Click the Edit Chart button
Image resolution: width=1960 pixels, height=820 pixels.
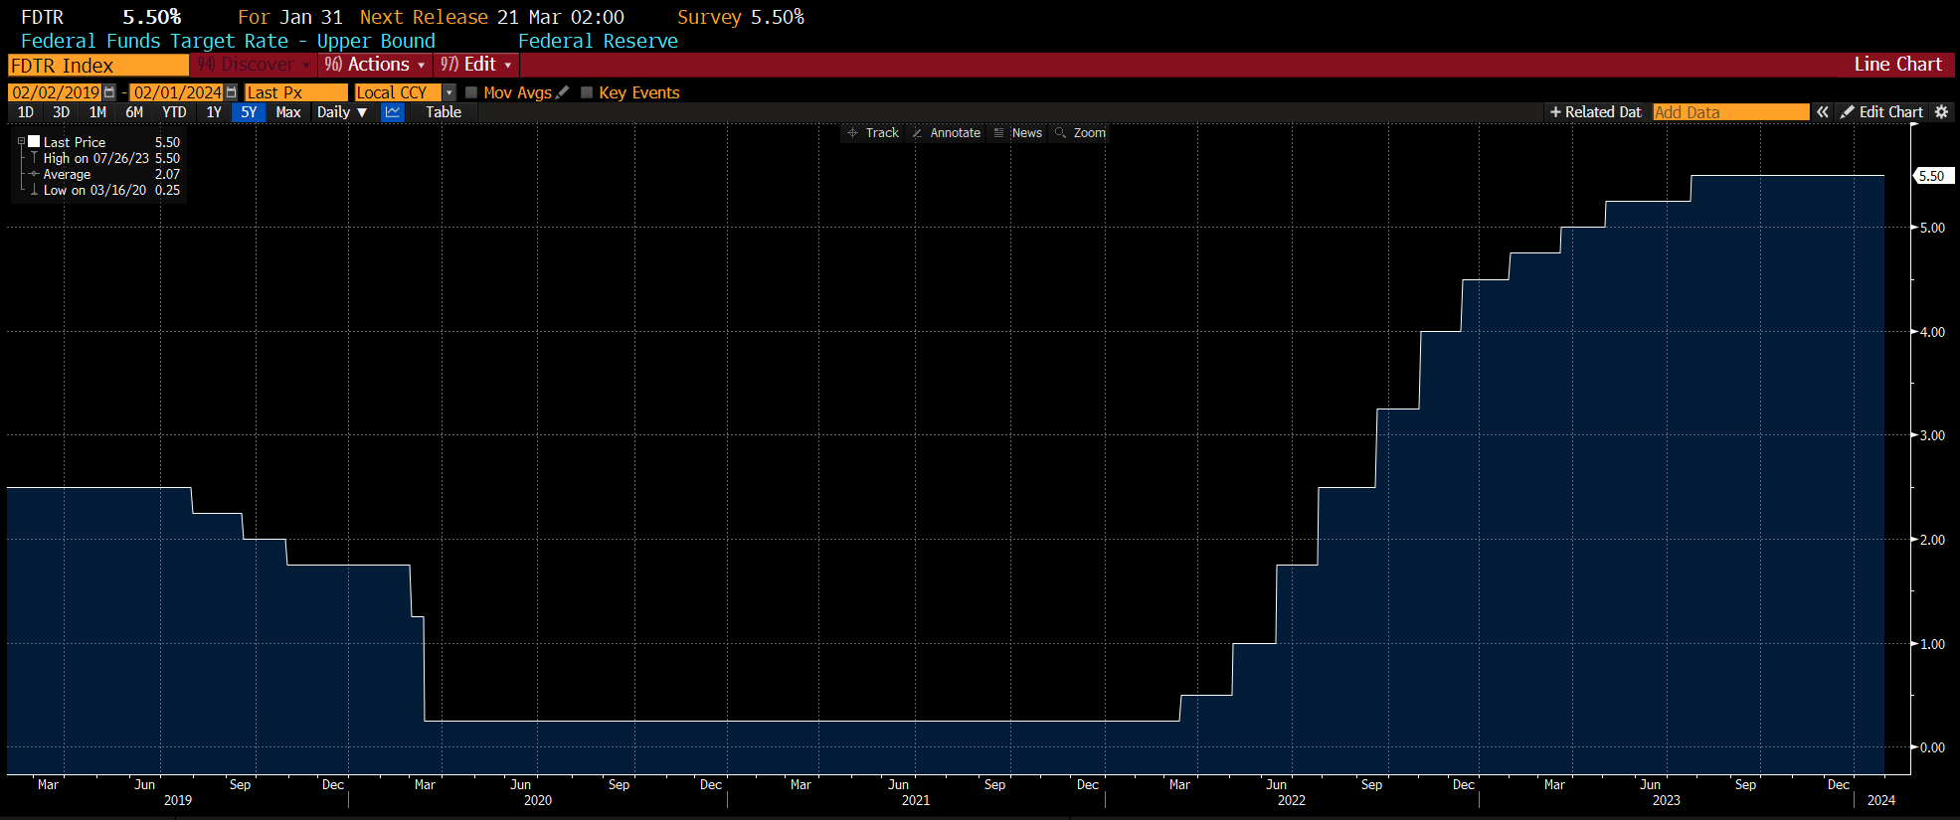coord(1882,112)
